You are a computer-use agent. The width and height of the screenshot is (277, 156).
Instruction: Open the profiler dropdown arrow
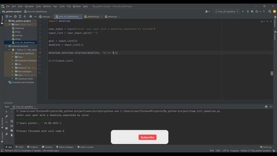[260, 12]
